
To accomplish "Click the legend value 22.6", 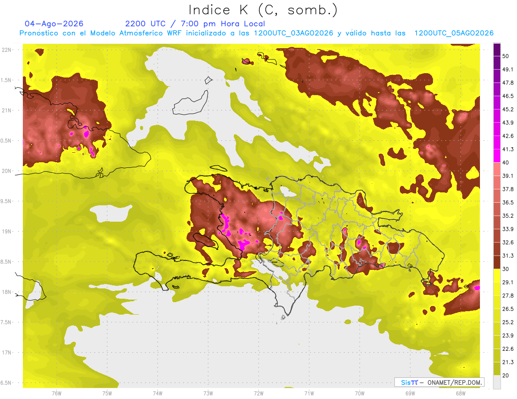I will 508,349.
